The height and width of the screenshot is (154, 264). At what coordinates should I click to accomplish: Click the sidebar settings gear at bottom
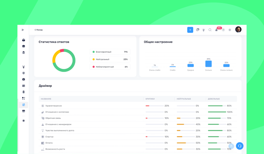point(23,121)
